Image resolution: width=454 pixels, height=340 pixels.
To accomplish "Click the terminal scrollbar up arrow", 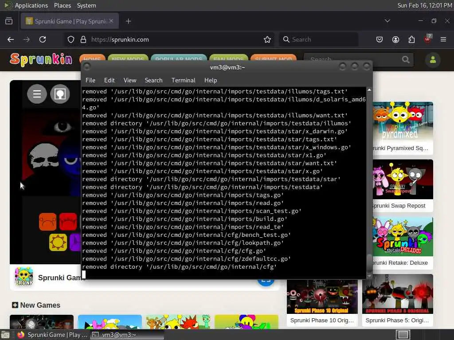I will pos(369,90).
